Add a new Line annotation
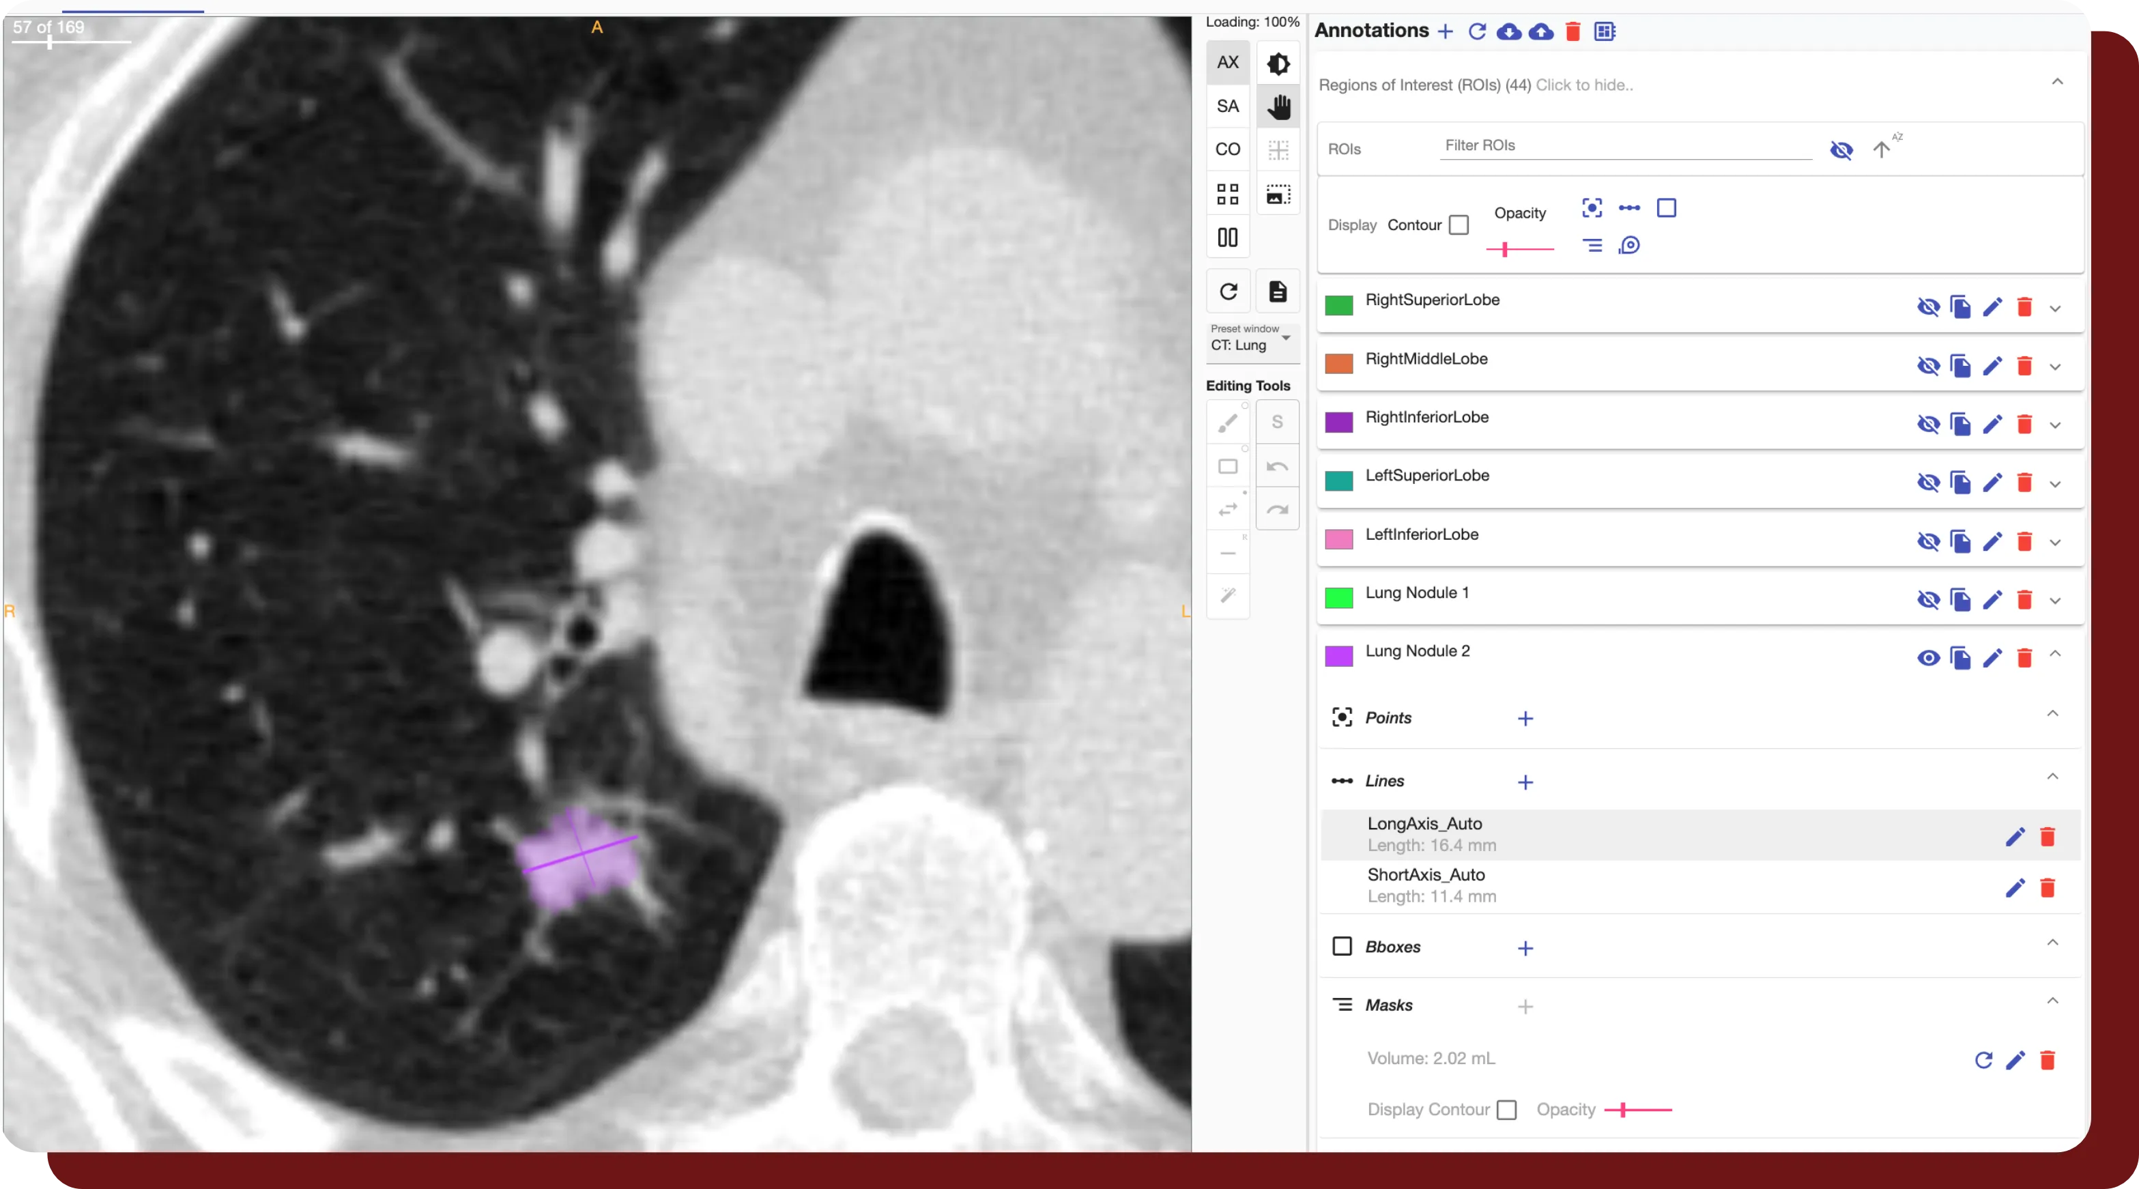The height and width of the screenshot is (1189, 2139). tap(1525, 782)
